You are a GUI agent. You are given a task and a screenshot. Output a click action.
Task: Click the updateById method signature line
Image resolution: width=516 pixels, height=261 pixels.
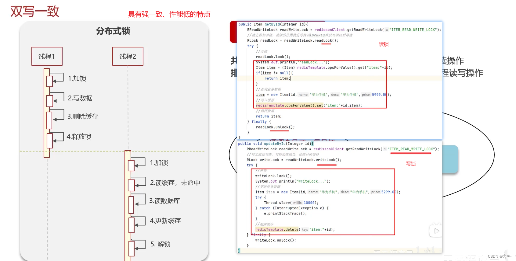(276, 144)
